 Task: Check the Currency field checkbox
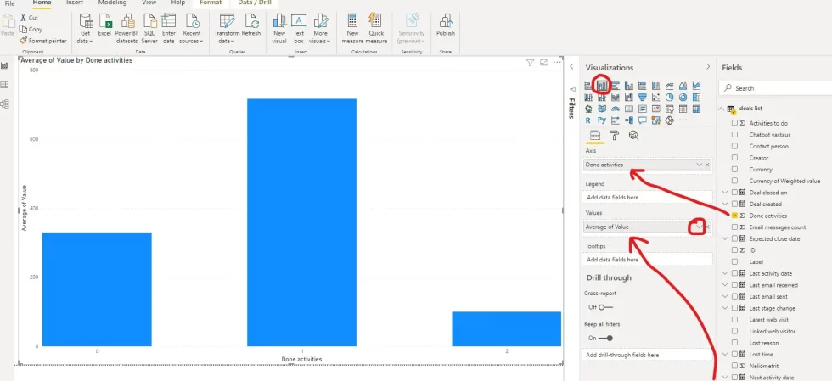[x=735, y=169]
